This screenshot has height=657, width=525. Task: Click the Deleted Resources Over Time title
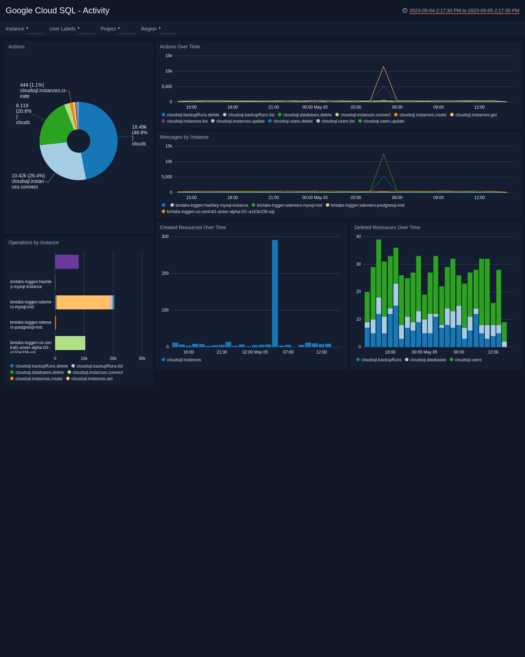[x=387, y=227]
